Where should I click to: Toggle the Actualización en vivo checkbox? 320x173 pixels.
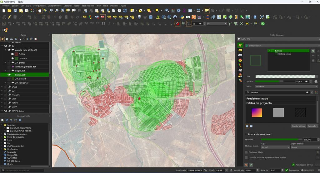tap(293, 165)
